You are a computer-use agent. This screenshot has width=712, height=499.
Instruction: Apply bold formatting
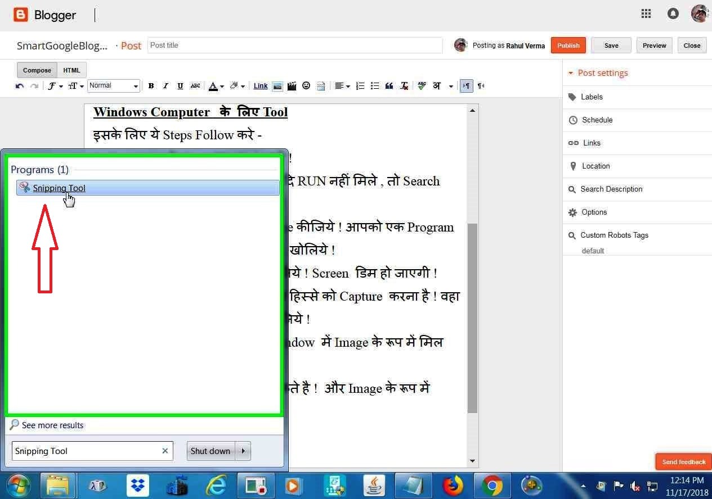click(151, 86)
